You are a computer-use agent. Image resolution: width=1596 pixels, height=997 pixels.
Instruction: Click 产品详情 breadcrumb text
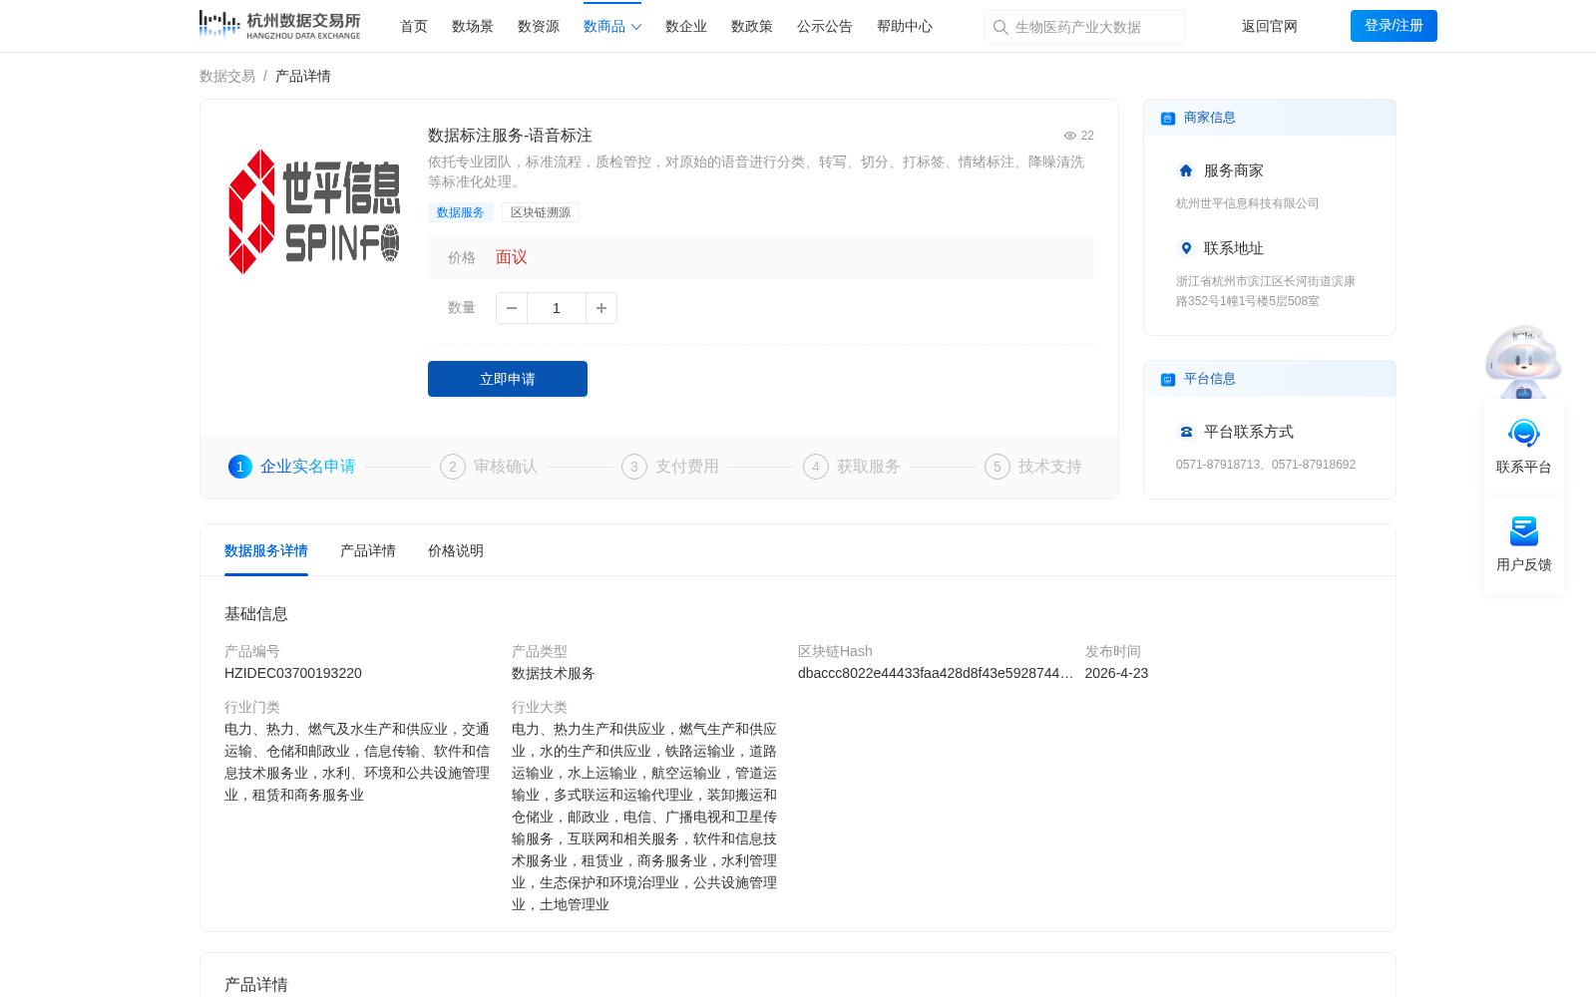[x=303, y=76]
